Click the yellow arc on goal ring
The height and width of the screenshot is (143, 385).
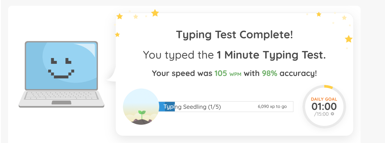click(x=328, y=87)
